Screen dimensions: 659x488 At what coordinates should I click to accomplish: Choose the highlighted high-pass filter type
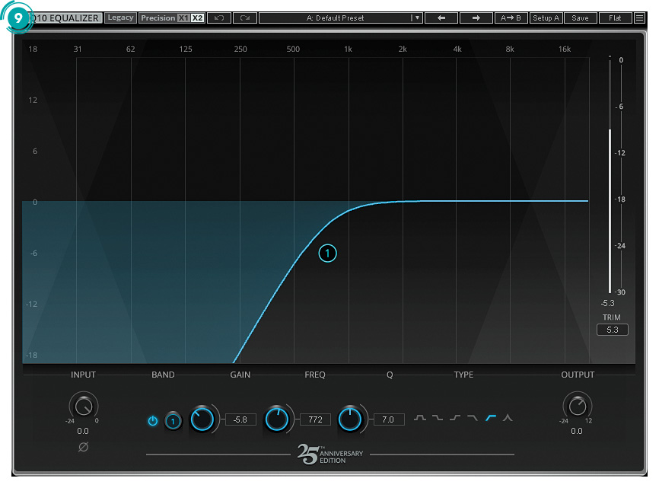(x=491, y=417)
